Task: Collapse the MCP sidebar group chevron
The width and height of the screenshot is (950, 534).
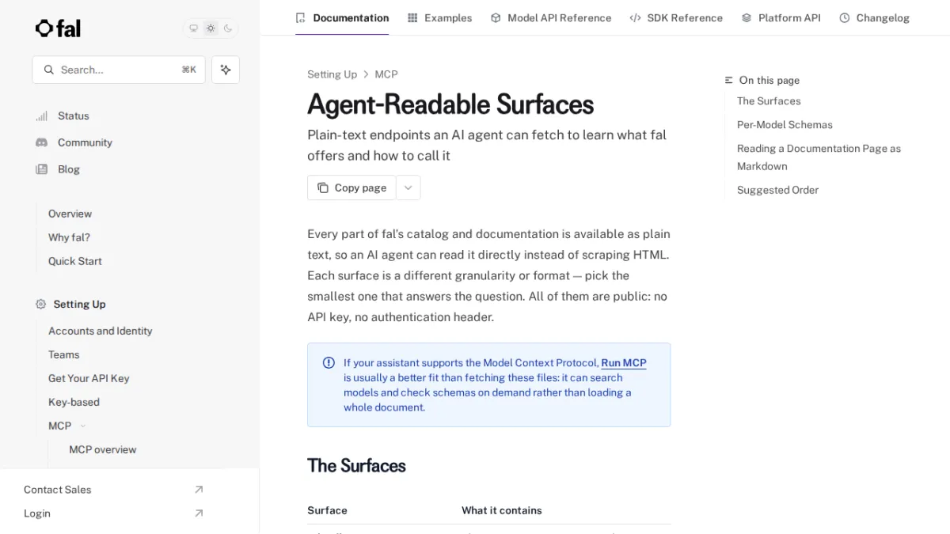Action: (83, 426)
